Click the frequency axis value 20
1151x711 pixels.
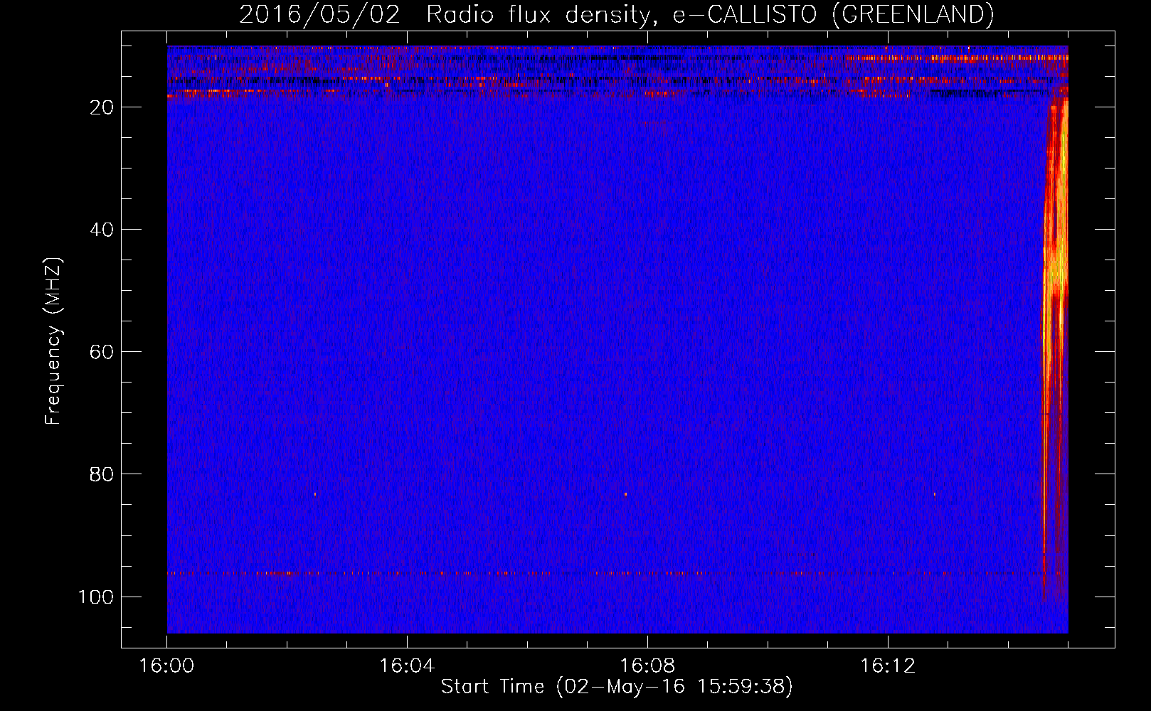coord(102,107)
